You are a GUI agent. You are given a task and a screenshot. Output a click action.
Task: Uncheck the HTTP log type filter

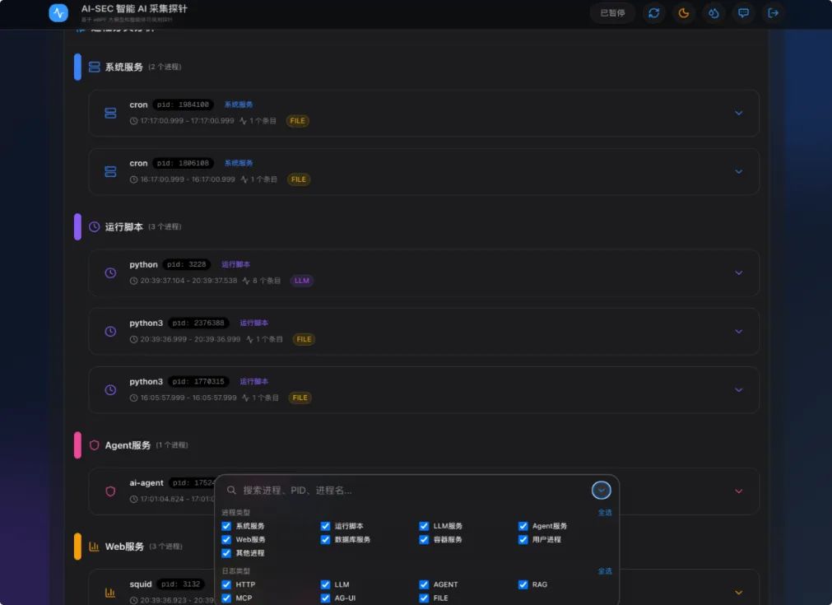coord(226,584)
